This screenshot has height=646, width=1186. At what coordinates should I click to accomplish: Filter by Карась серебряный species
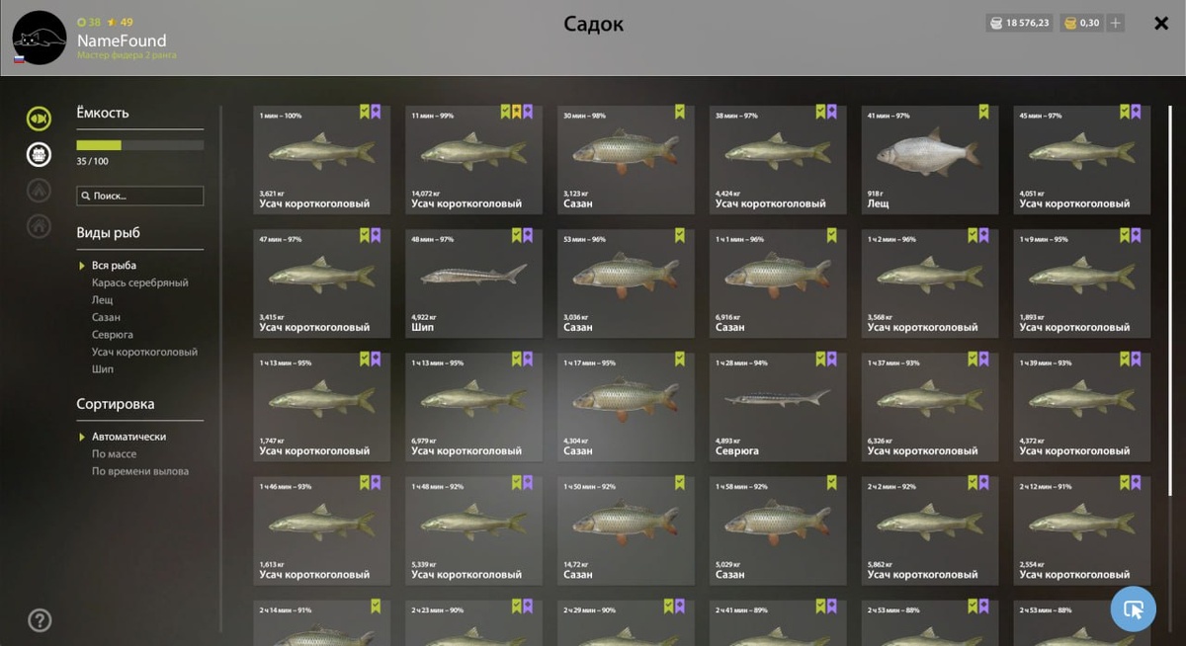(140, 283)
